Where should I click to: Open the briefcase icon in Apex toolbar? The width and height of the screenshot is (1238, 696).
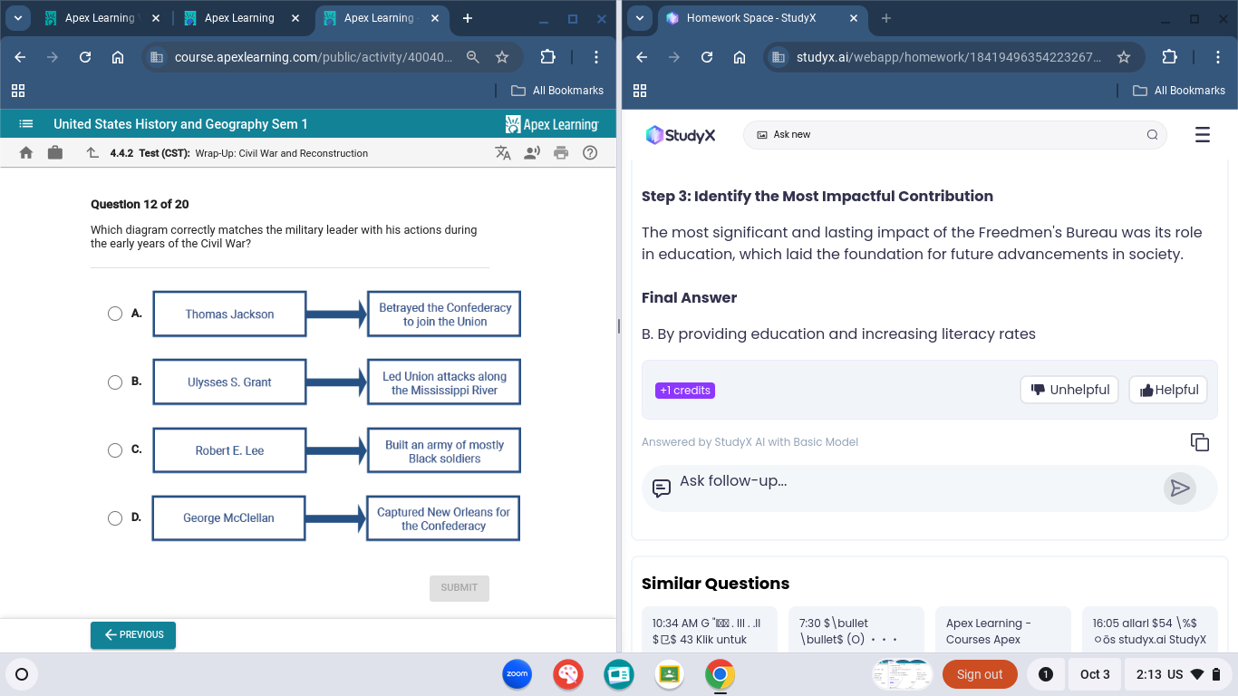[55, 153]
